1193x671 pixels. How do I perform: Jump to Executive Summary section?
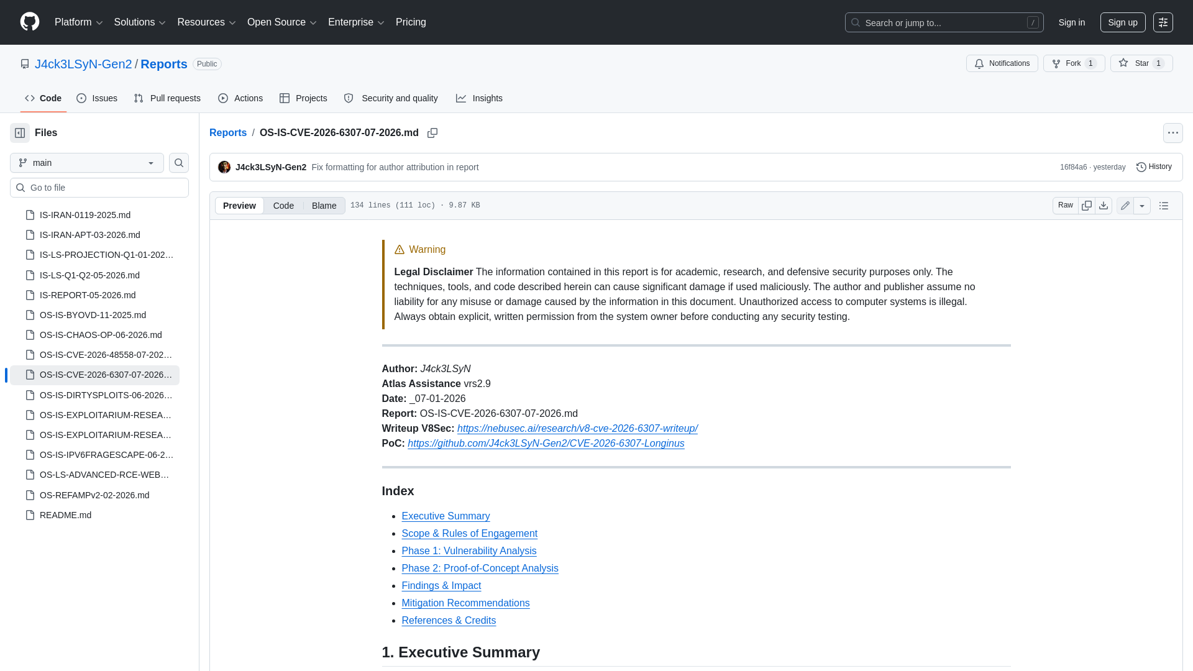point(446,516)
